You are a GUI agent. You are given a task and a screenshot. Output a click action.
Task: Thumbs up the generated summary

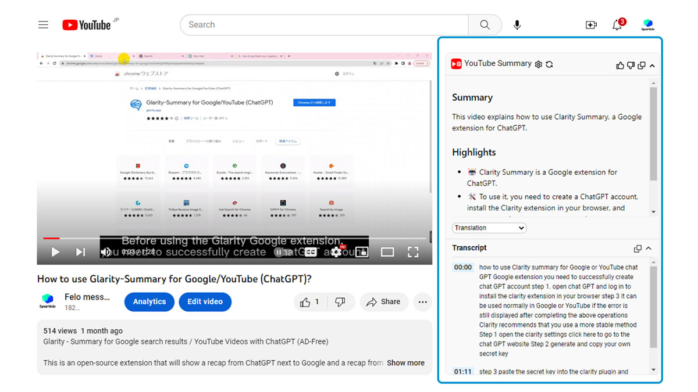(x=620, y=66)
